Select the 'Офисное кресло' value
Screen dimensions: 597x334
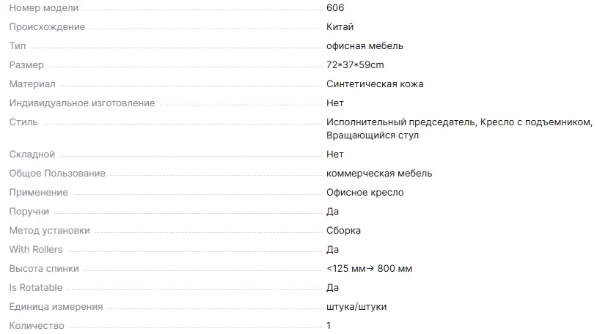[x=365, y=193]
